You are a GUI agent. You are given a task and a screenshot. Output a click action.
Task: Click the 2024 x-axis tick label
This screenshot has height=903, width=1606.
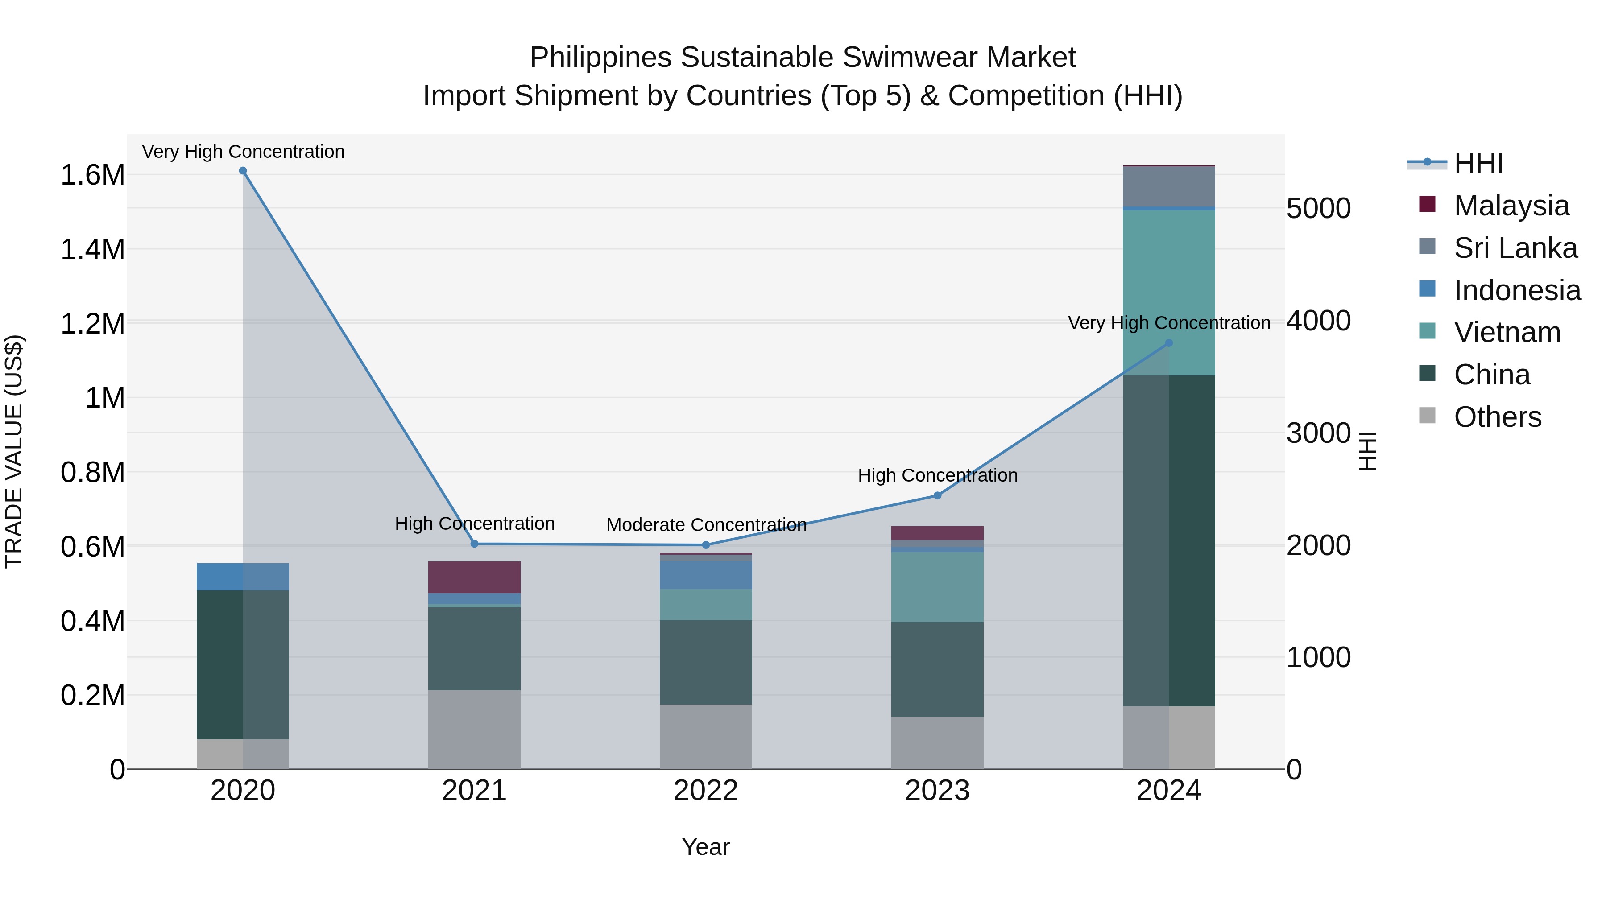(1169, 791)
